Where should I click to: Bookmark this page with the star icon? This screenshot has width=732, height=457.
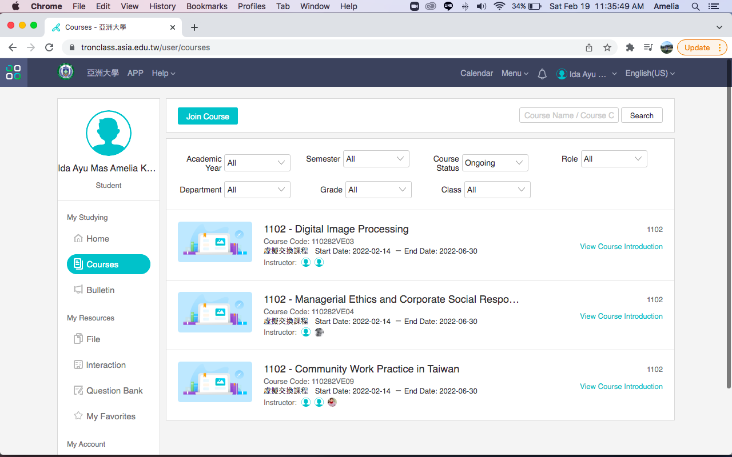607,47
